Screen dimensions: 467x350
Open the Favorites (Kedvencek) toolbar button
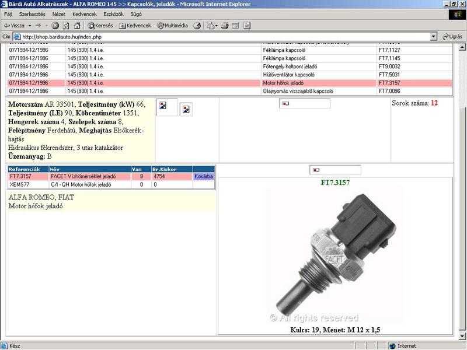pyautogui.click(x=135, y=26)
